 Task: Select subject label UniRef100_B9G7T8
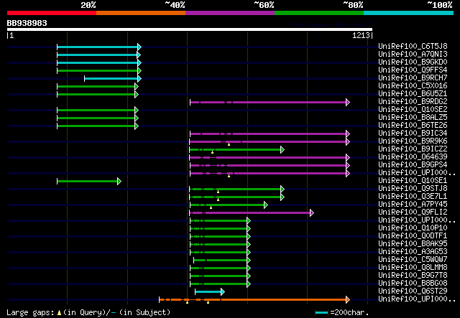click(x=413, y=276)
